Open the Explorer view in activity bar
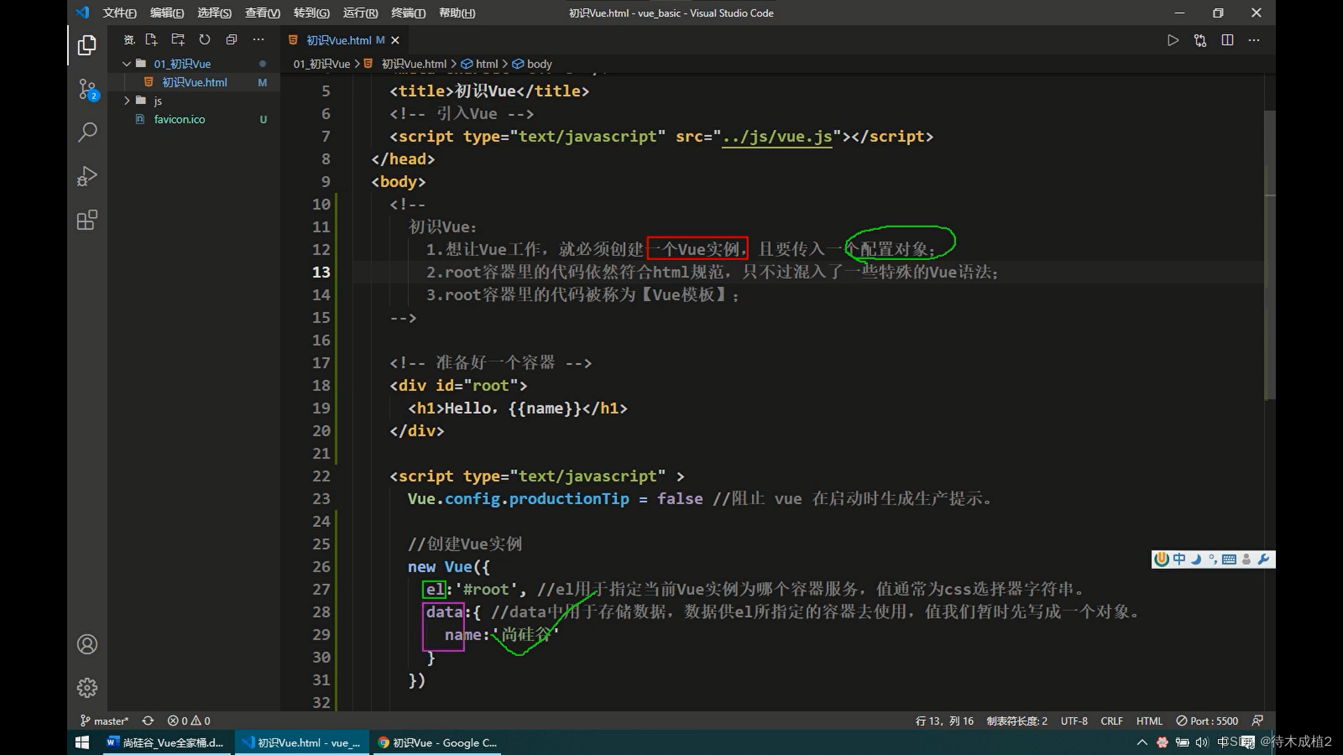Screen dimensions: 1343x755 pyautogui.click(x=87, y=45)
